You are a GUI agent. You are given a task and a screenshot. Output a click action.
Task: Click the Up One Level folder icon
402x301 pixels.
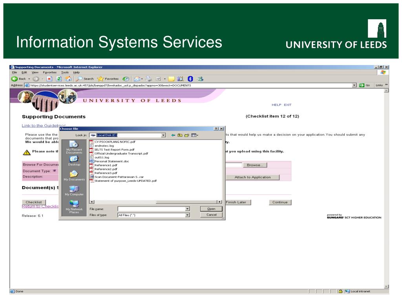coord(180,135)
